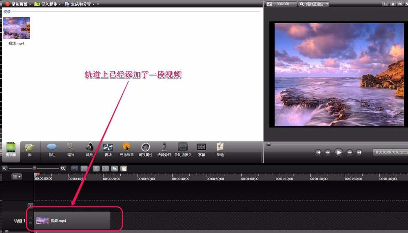Screen dimensions: 408x233
Task: Click the 00:01:00;00 ruler mark
Action: (x=250, y=179)
